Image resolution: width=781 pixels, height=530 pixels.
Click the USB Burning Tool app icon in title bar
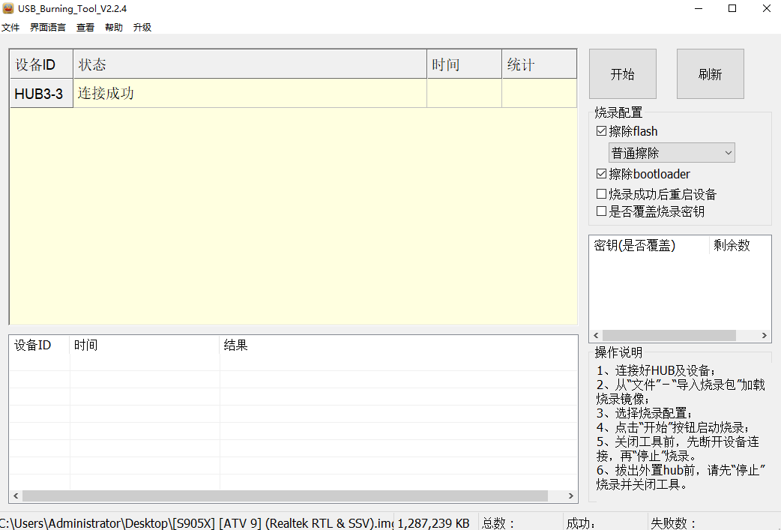[8, 8]
